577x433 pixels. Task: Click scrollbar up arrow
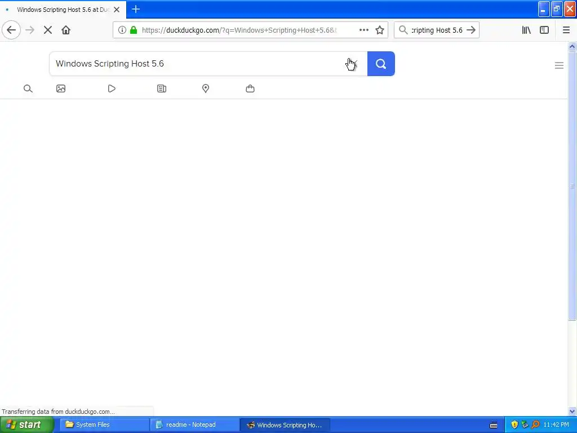pyautogui.click(x=572, y=46)
